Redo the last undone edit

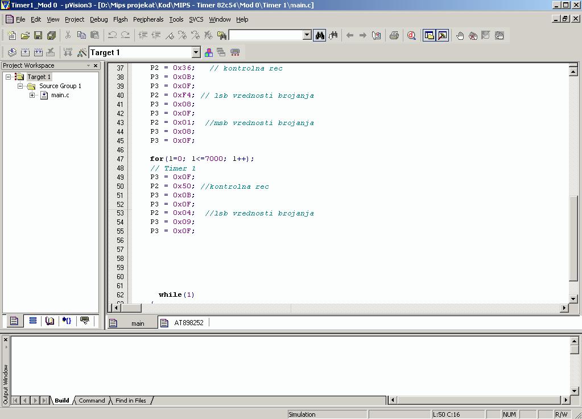coord(126,35)
